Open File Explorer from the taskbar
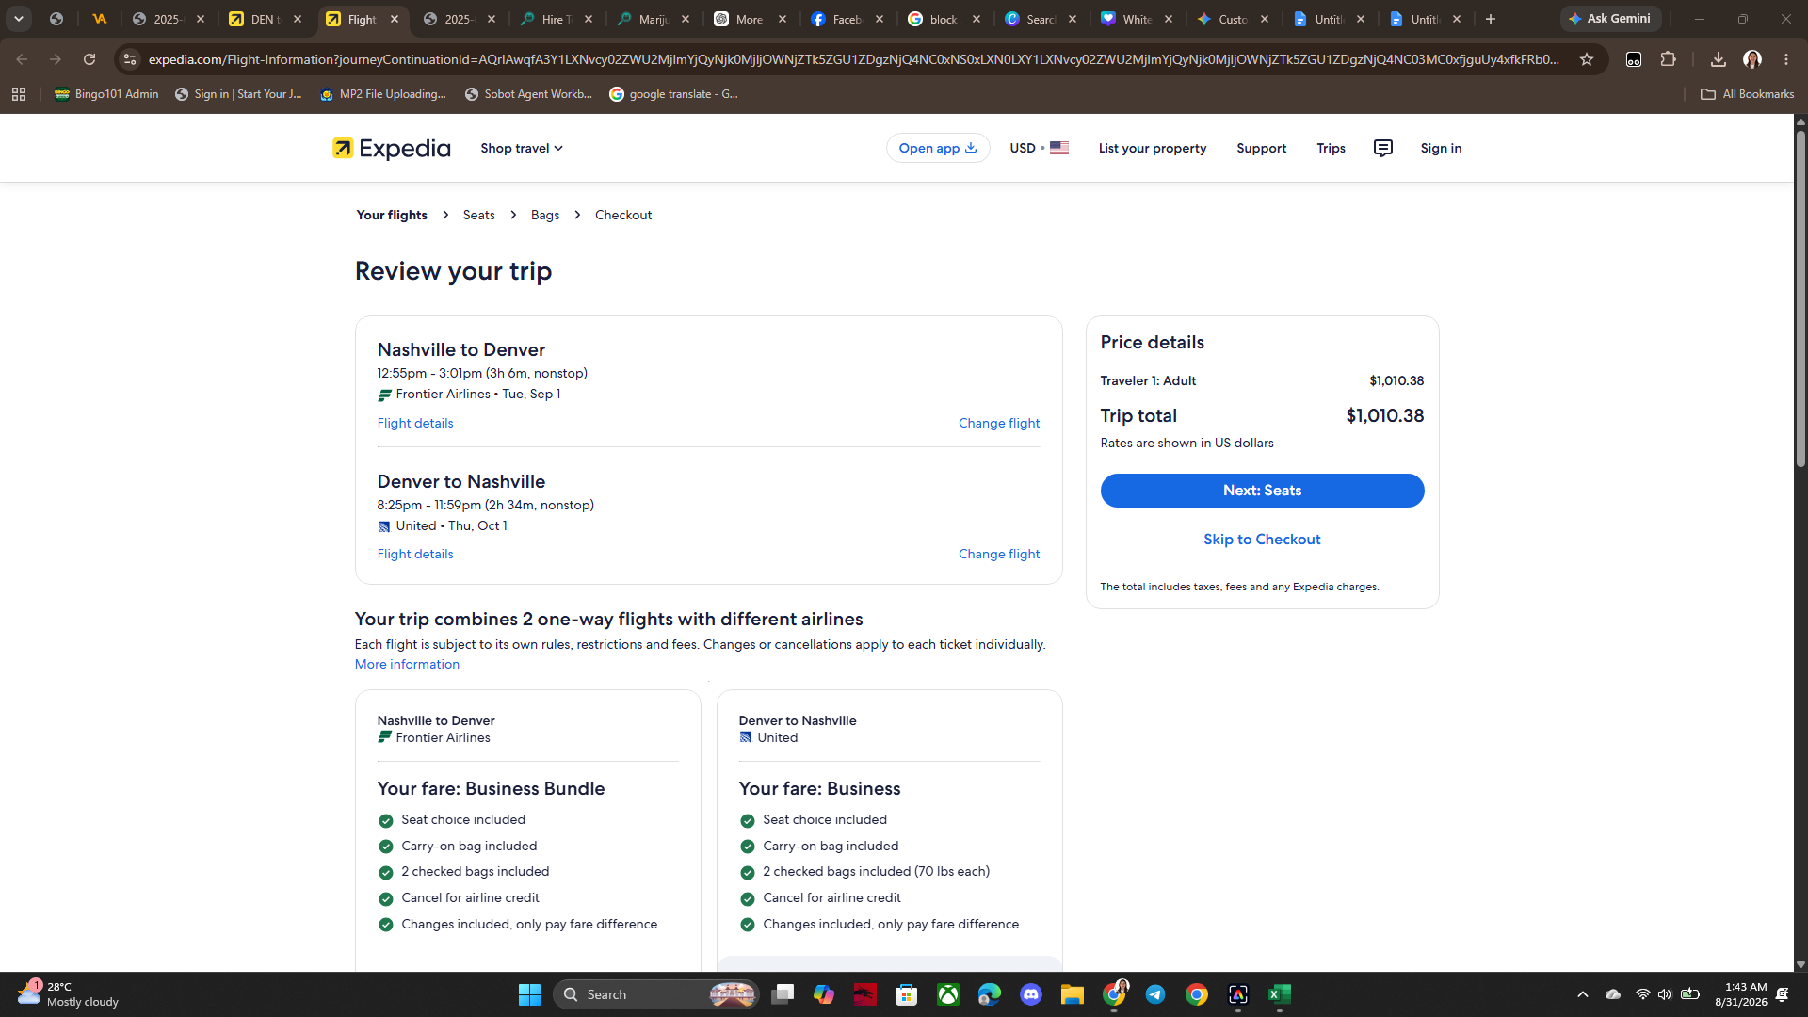 tap(1073, 994)
